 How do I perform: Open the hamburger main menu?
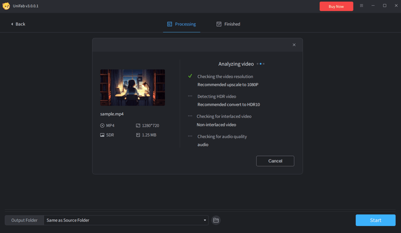(361, 6)
